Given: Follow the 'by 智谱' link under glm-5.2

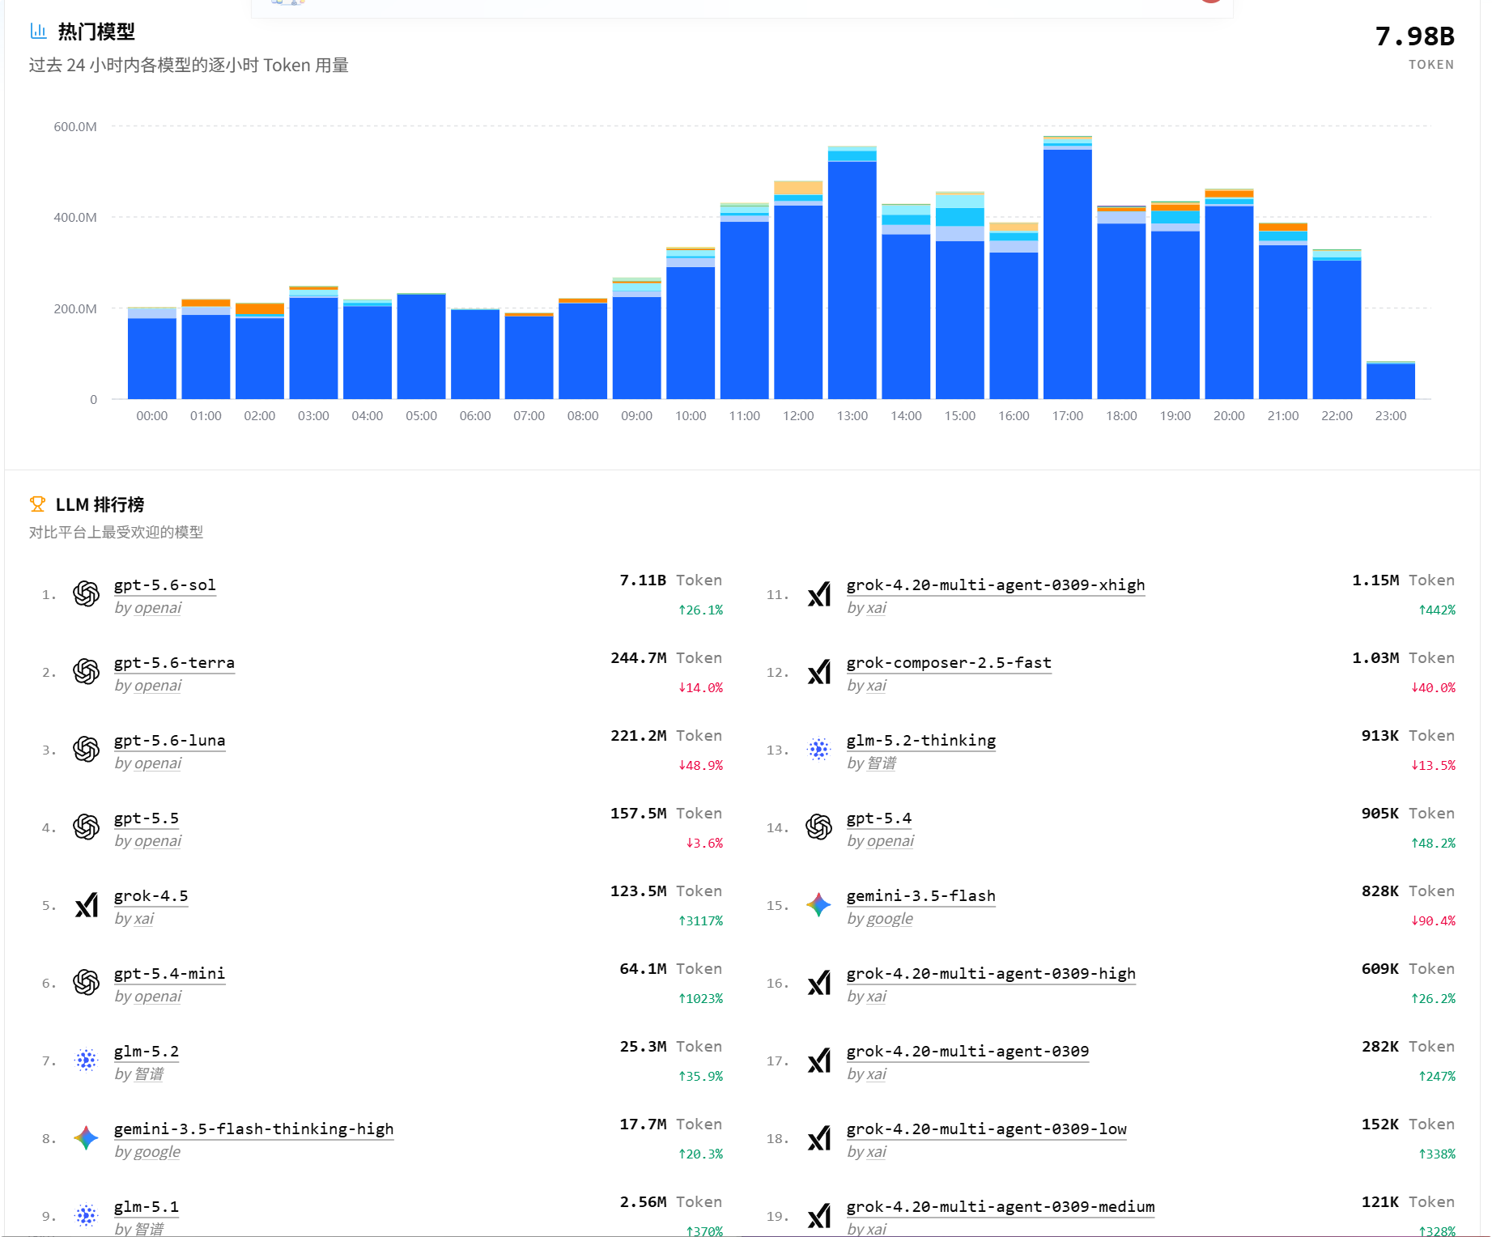Looking at the screenshot, I should pyautogui.click(x=139, y=1074).
